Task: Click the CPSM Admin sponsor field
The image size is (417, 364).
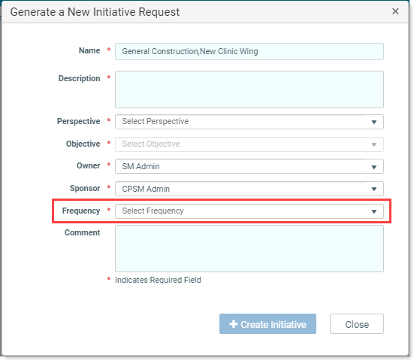Action: tap(249, 189)
